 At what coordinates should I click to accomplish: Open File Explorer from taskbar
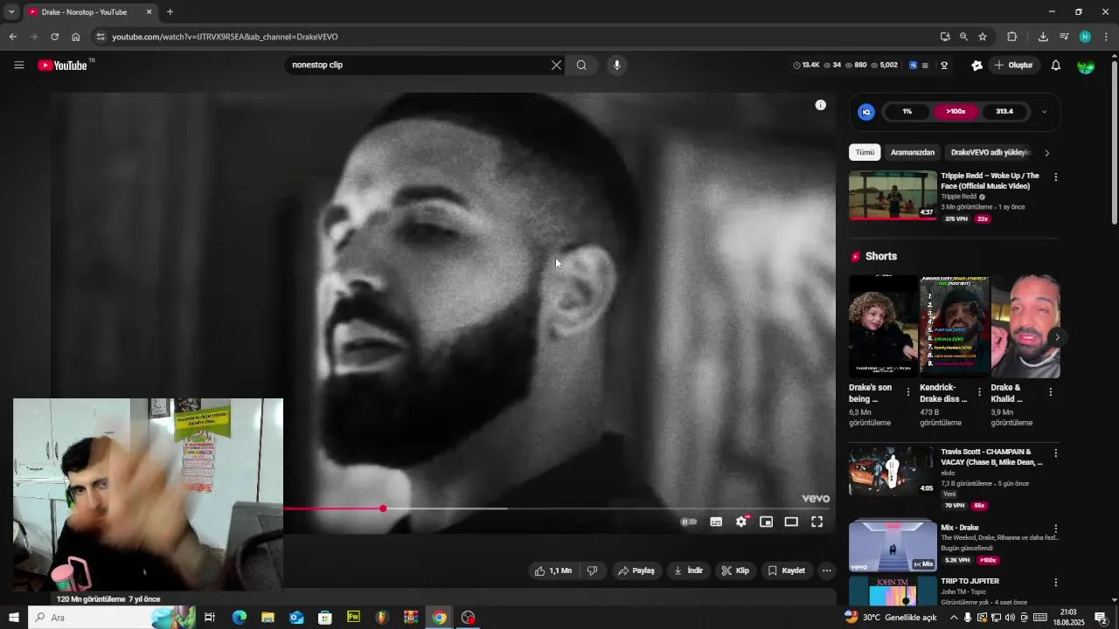[x=268, y=618]
